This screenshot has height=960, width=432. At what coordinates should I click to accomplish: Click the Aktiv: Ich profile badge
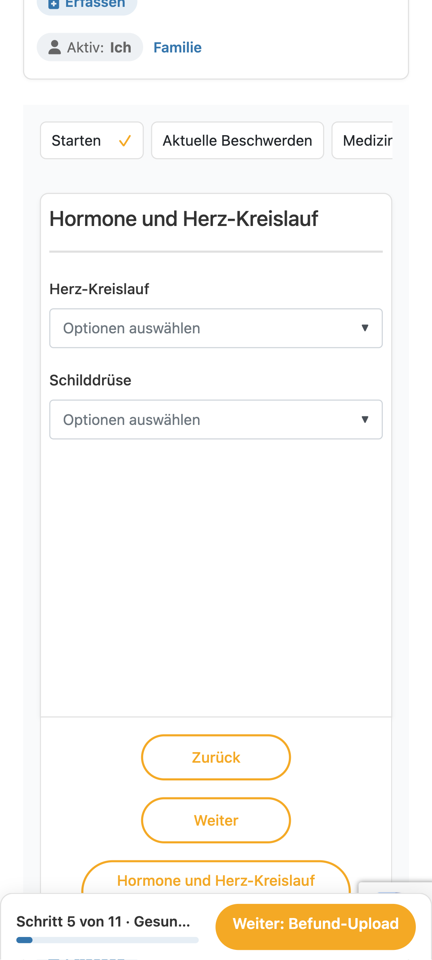[x=90, y=47]
